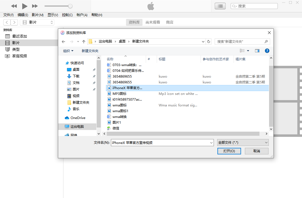
Task: Select 影片 in the library sidebar
Action: point(29,43)
